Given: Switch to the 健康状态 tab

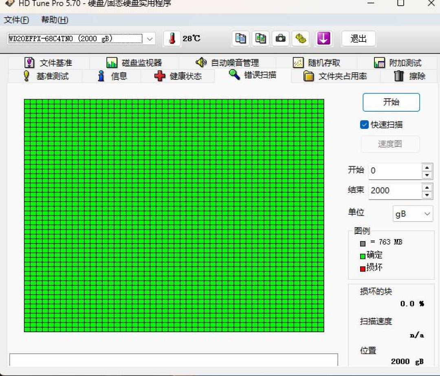Looking at the screenshot, I should pos(178,76).
